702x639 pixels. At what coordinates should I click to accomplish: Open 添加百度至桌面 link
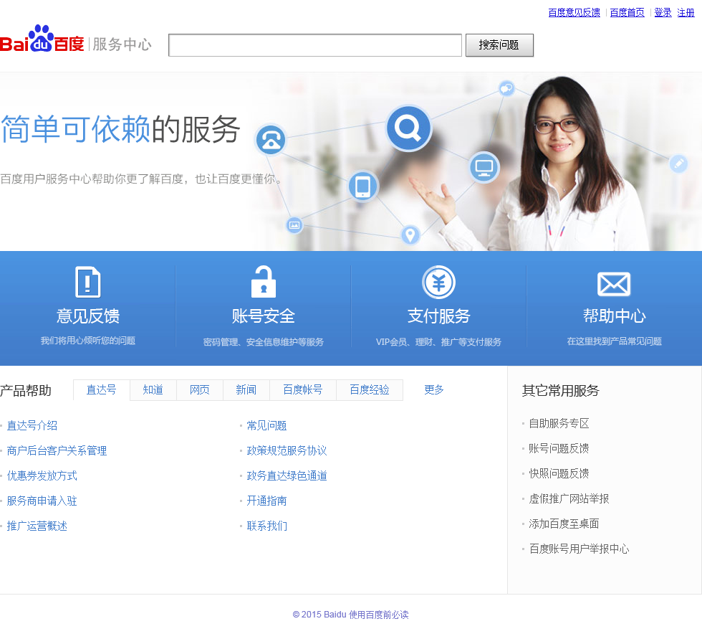[564, 524]
